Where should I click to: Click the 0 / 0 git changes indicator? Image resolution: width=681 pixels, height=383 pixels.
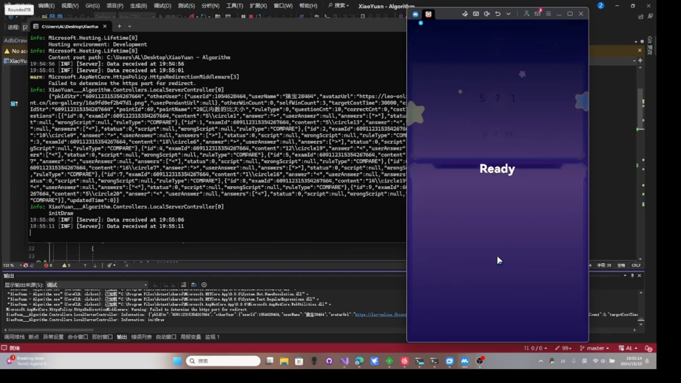pos(535,348)
